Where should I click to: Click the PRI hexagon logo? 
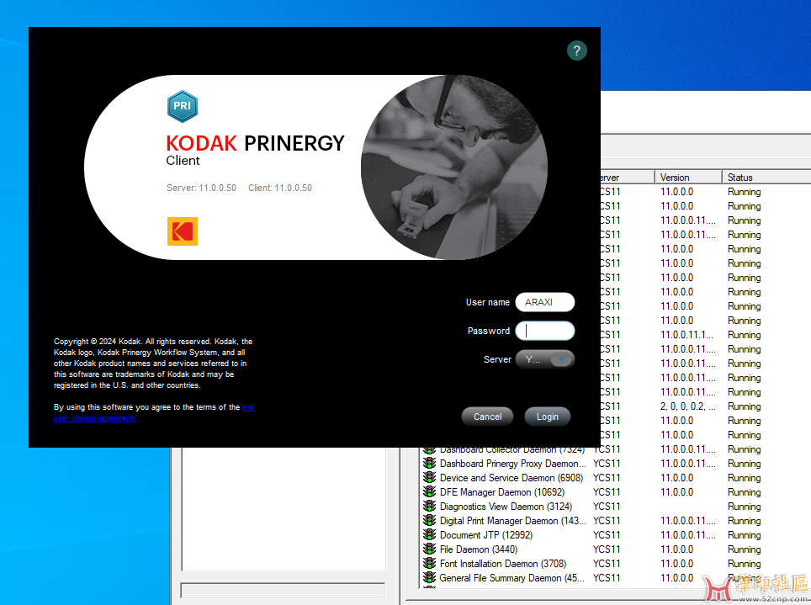coord(182,106)
